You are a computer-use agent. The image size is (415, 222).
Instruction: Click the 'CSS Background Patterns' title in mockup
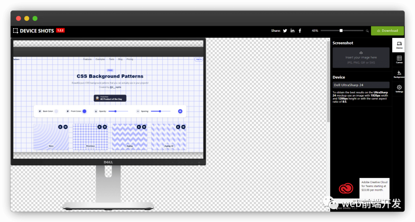pos(110,76)
